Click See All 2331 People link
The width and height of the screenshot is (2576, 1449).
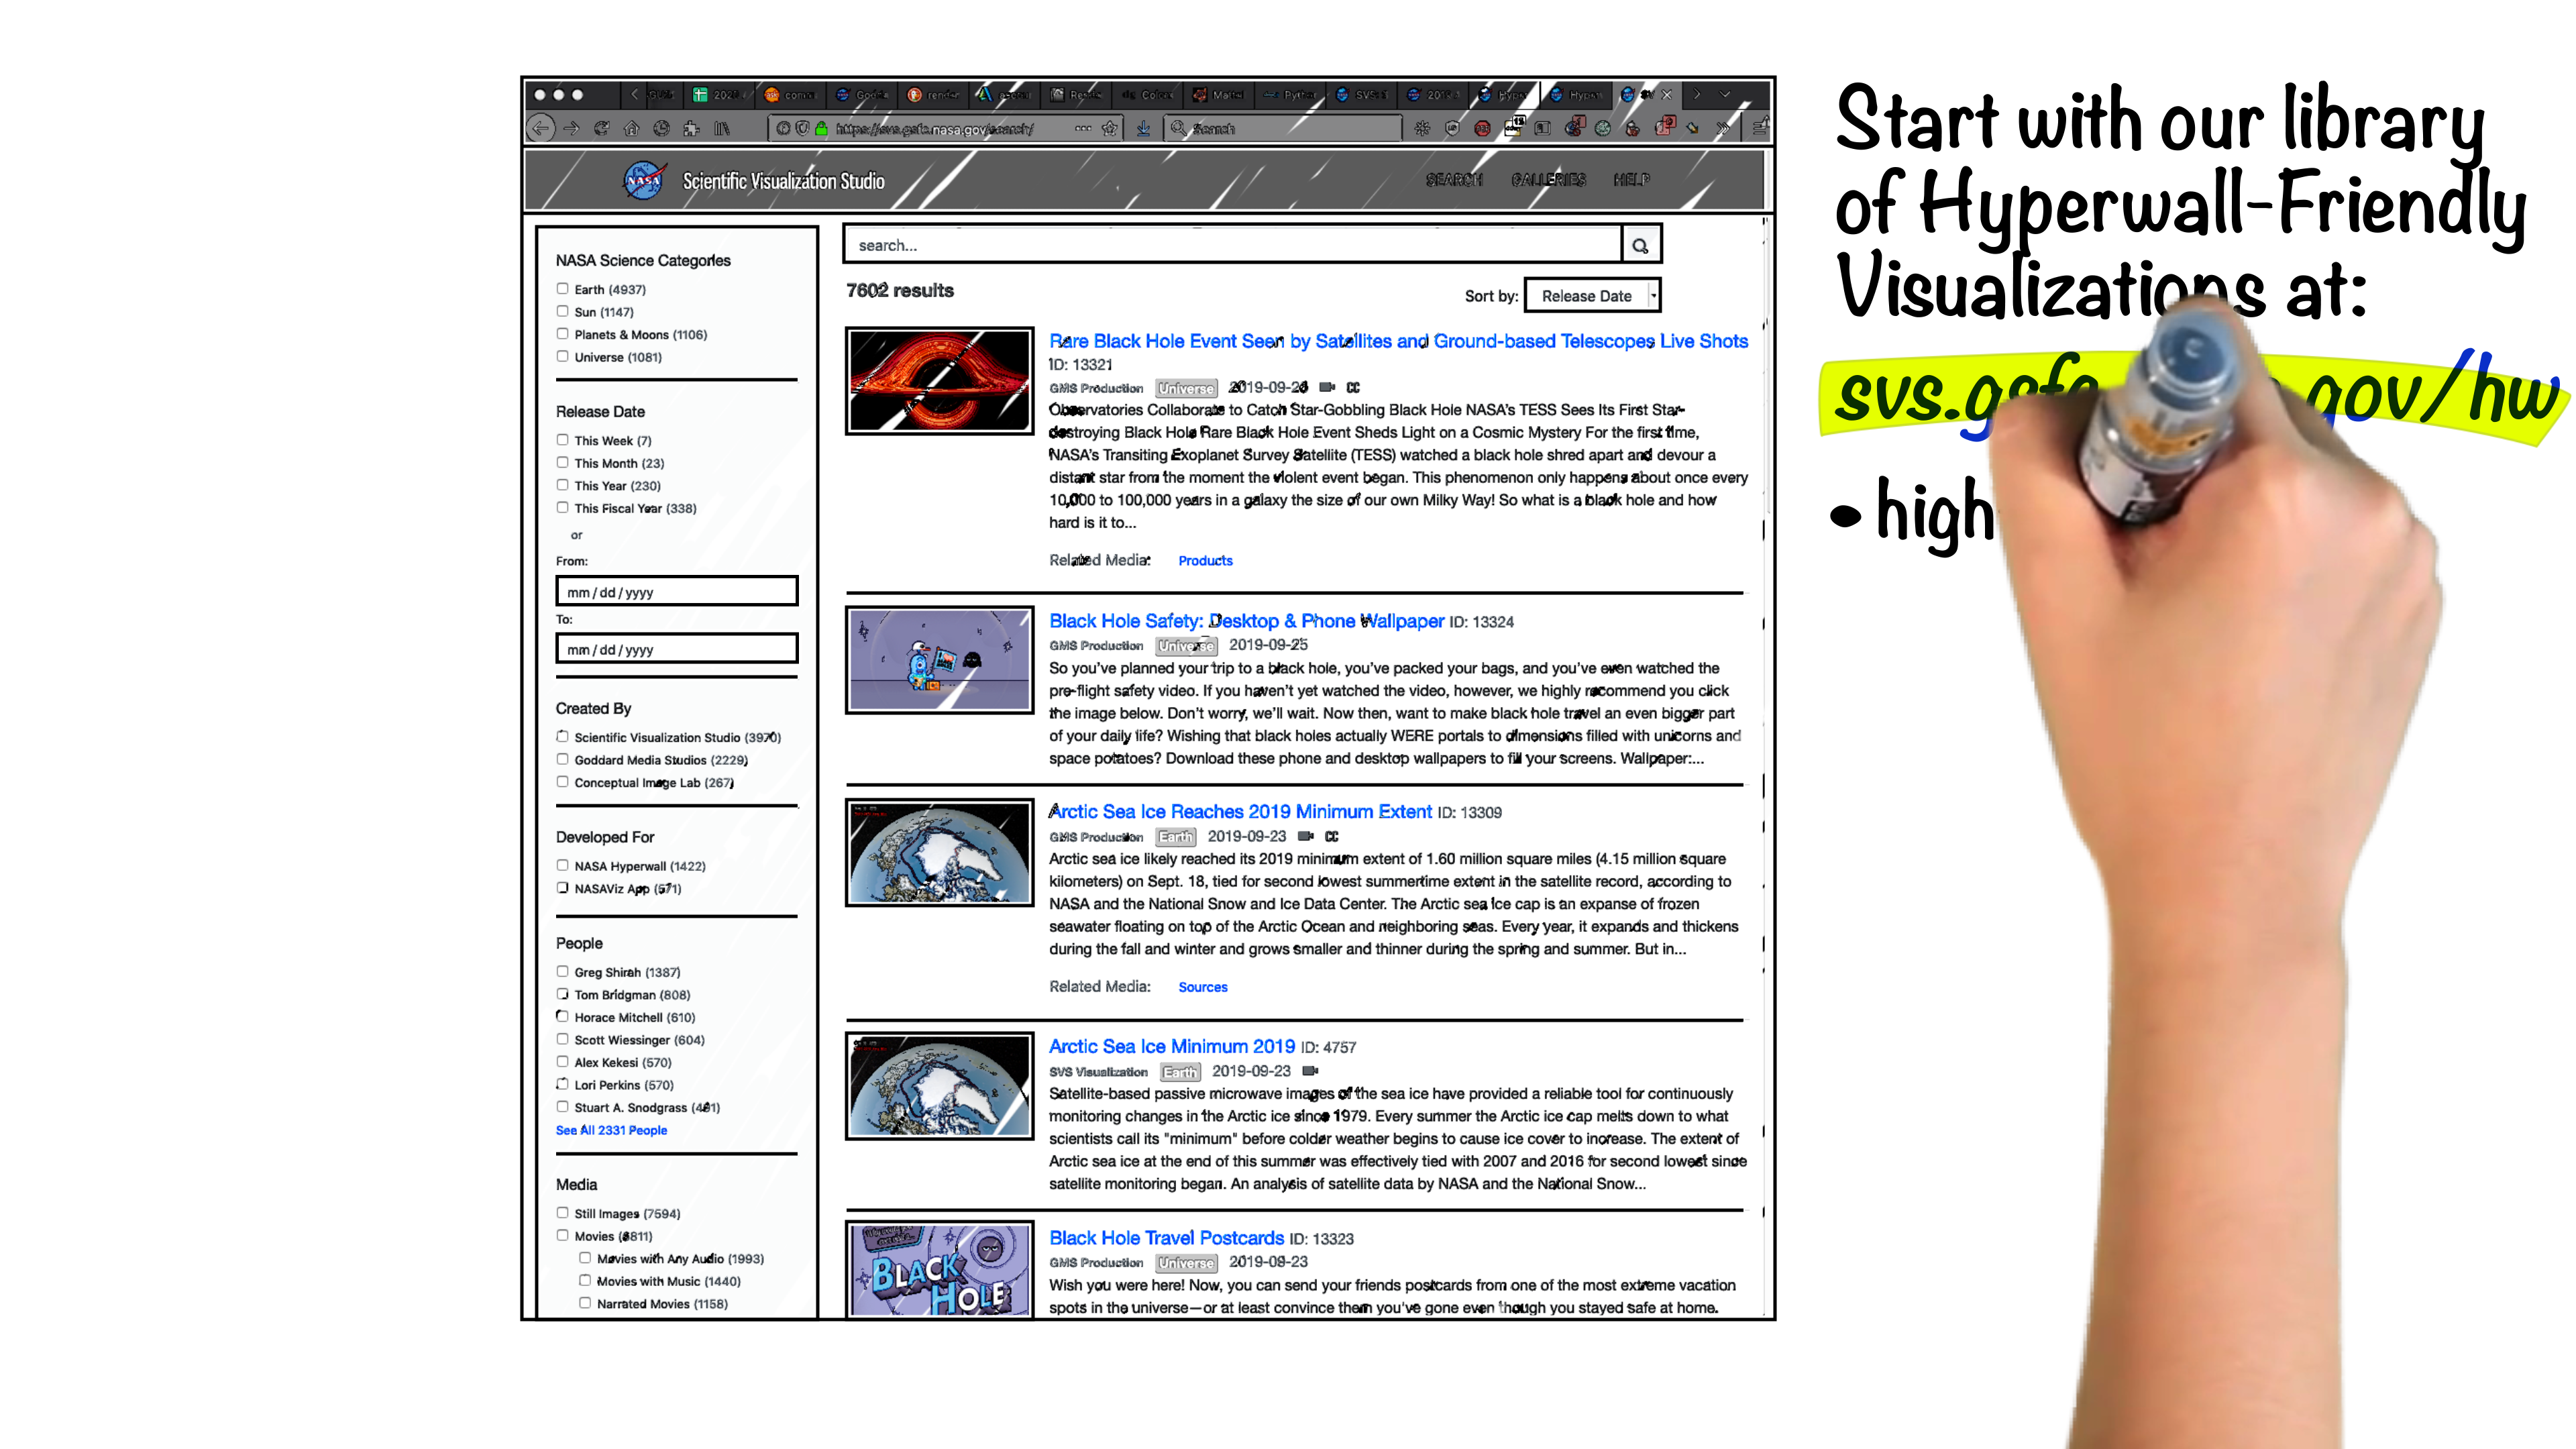click(611, 1130)
